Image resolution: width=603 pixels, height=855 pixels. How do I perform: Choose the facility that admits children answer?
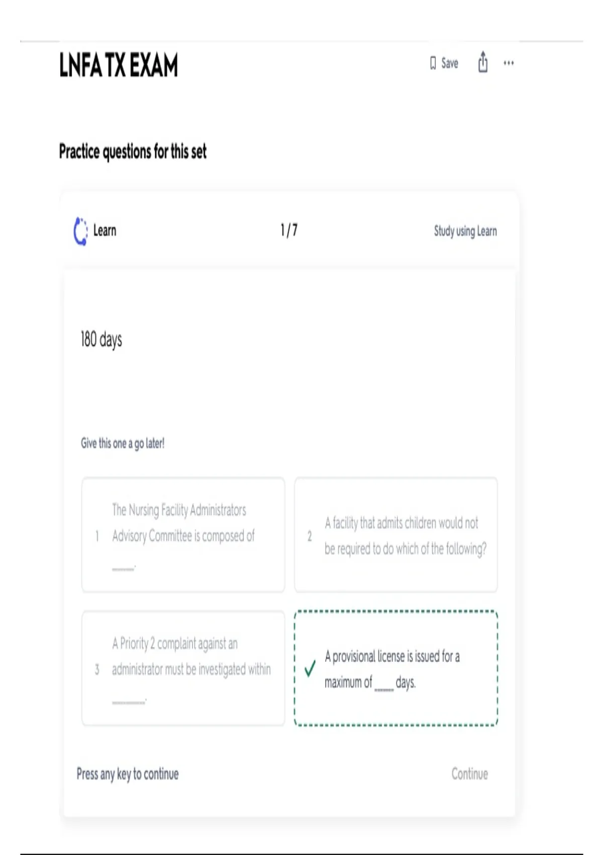pyautogui.click(x=396, y=535)
